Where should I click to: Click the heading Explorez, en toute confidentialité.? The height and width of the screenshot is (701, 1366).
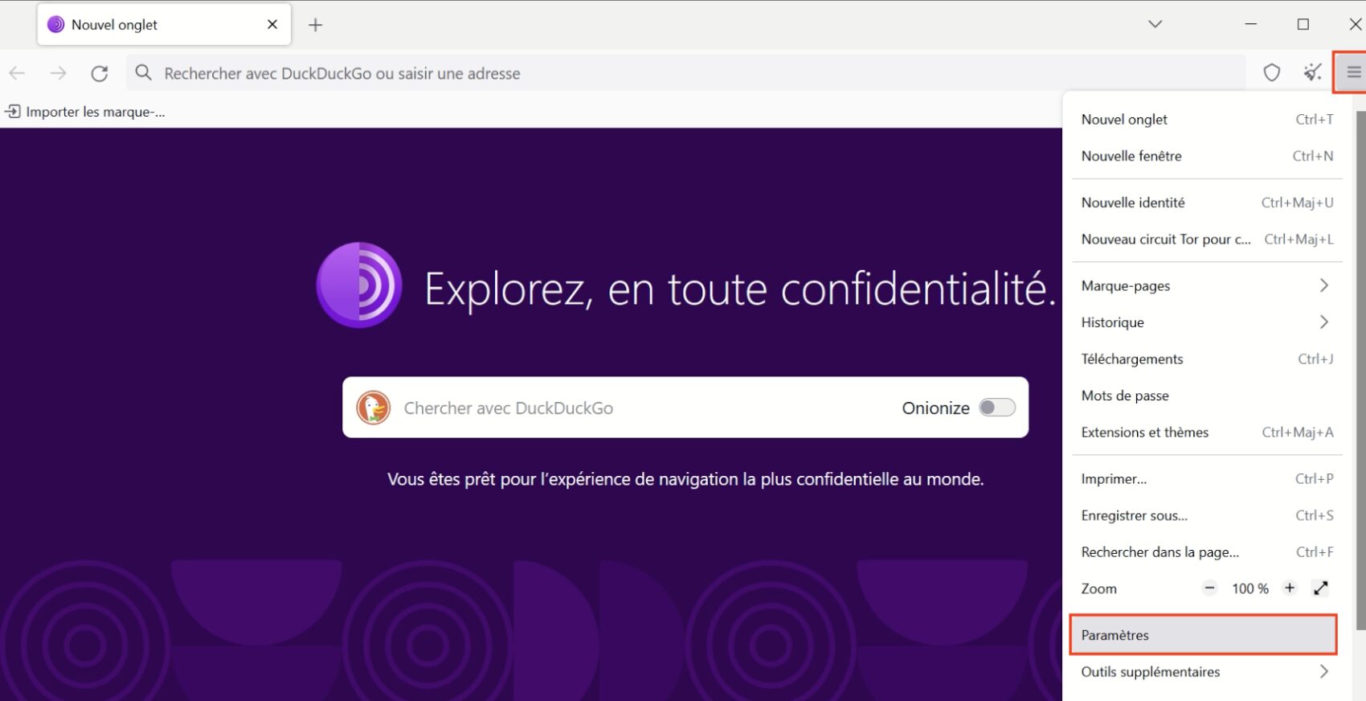[740, 289]
